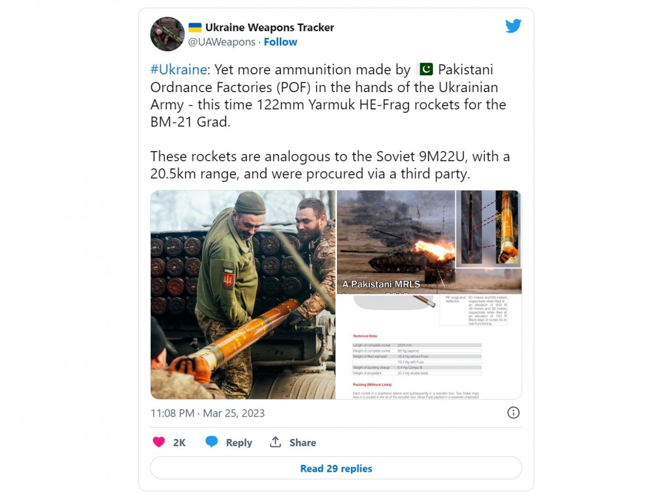Open the Technical Data sheet image
Image resolution: width=670 pixels, height=498 pixels.
[x=429, y=347]
